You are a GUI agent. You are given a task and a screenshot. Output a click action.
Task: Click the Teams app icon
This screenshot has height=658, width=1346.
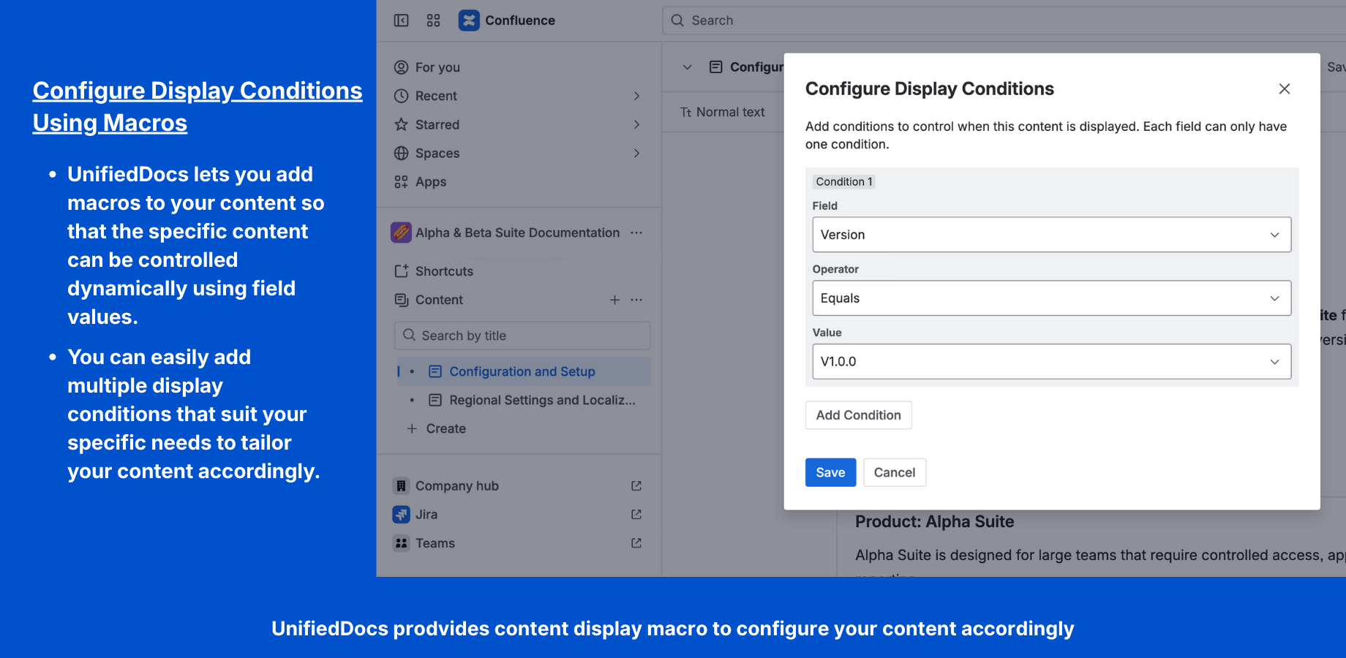(x=401, y=543)
